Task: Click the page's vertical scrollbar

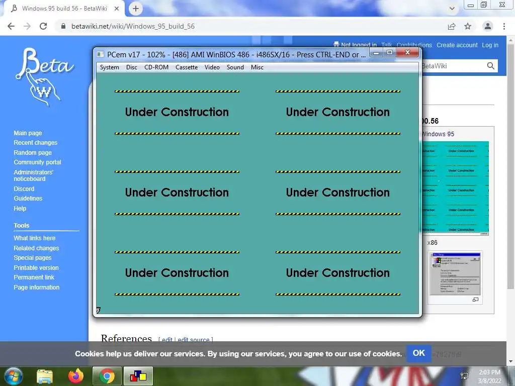Action: pos(511,167)
